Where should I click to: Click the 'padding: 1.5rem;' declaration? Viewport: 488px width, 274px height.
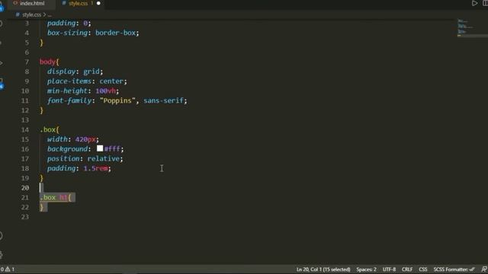click(79, 168)
